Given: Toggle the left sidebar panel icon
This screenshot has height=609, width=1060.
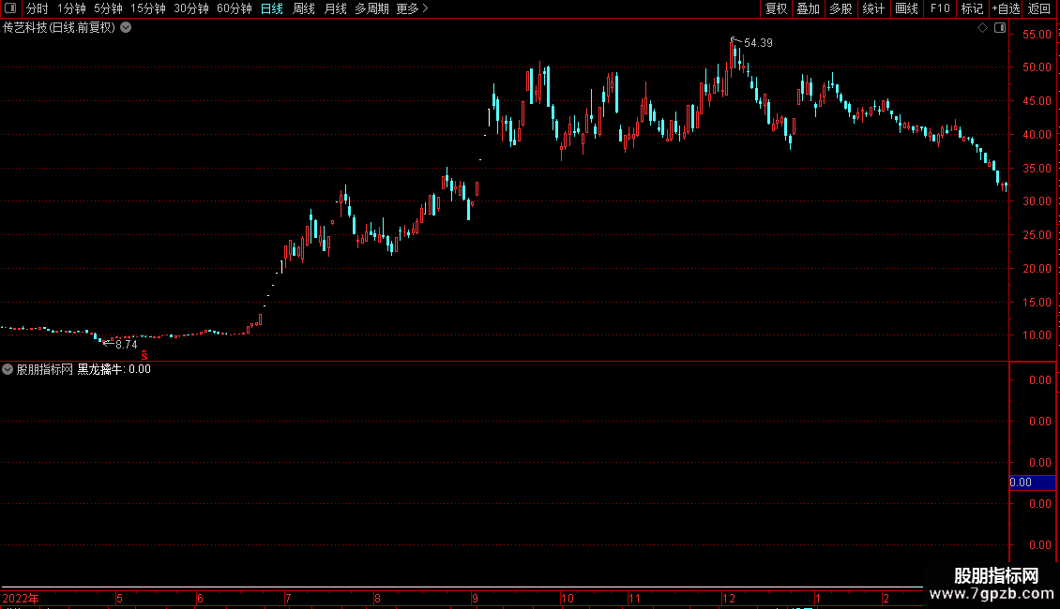Looking at the screenshot, I should point(10,8).
